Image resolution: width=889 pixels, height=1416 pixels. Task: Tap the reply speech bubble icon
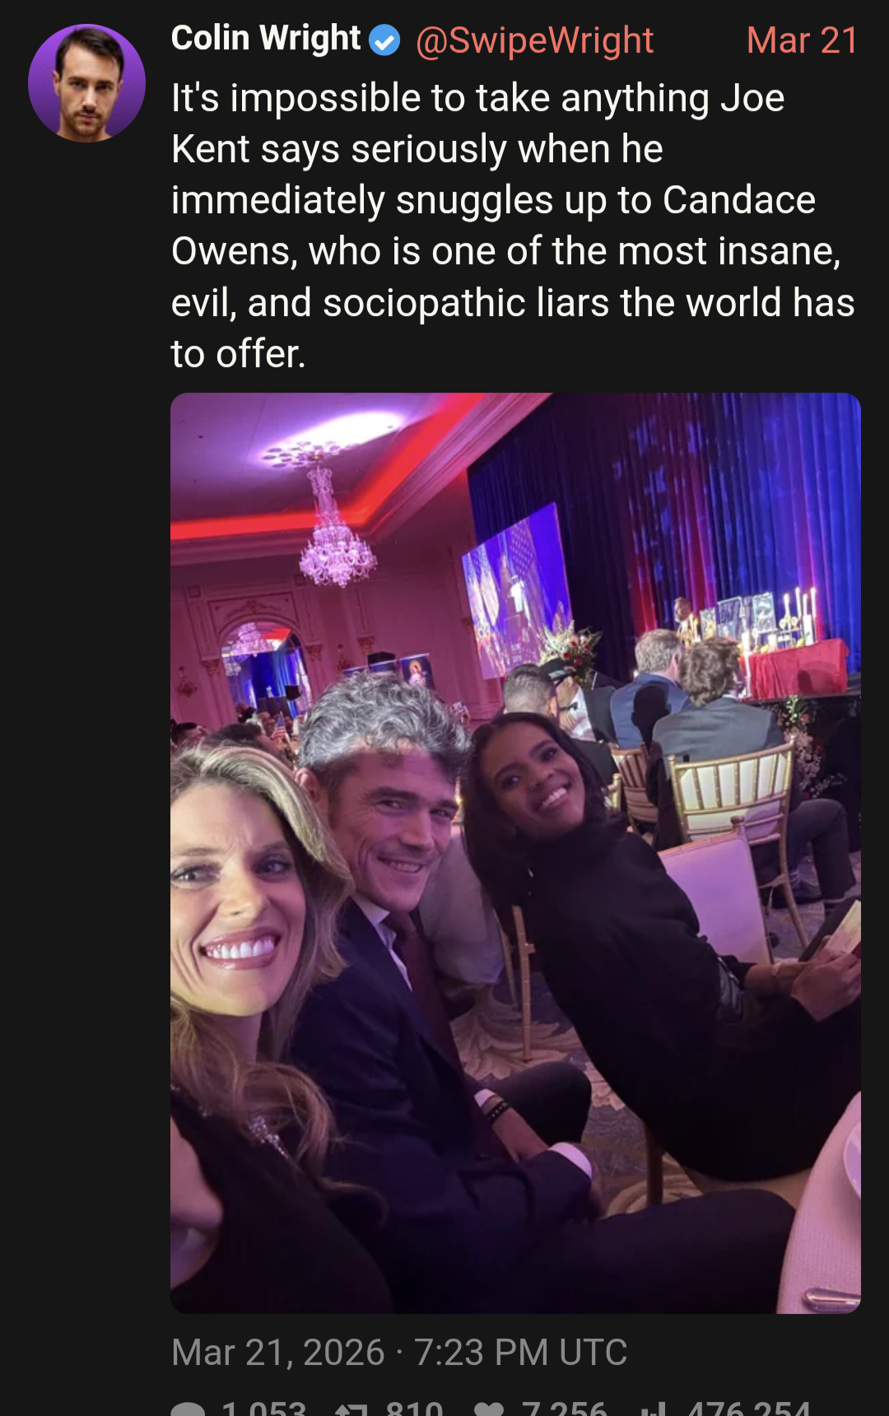pos(189,1408)
